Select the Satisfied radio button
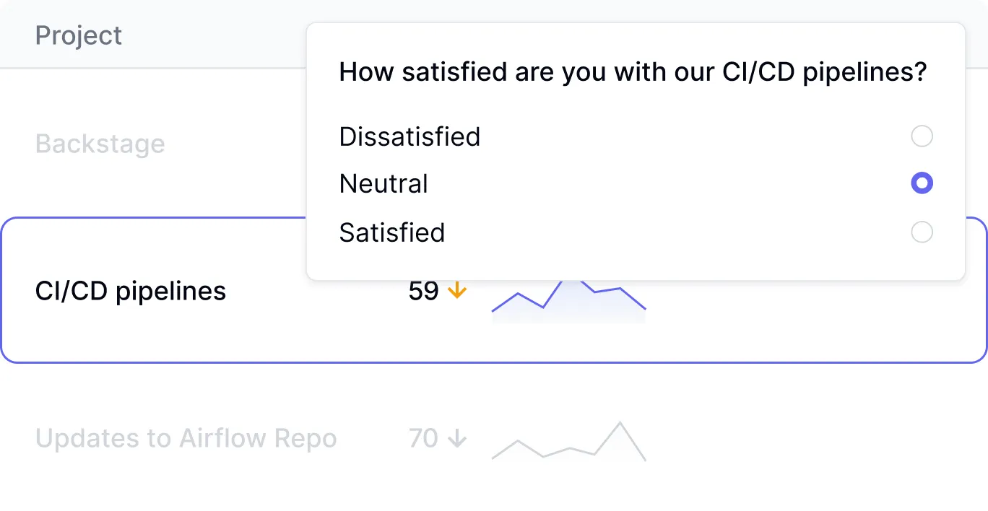988x511 pixels. pos(922,232)
